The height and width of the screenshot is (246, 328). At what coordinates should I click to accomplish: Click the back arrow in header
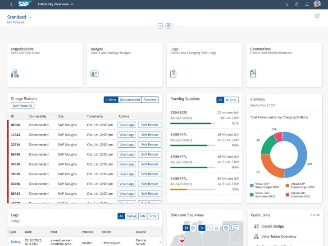pyautogui.click(x=11, y=4)
